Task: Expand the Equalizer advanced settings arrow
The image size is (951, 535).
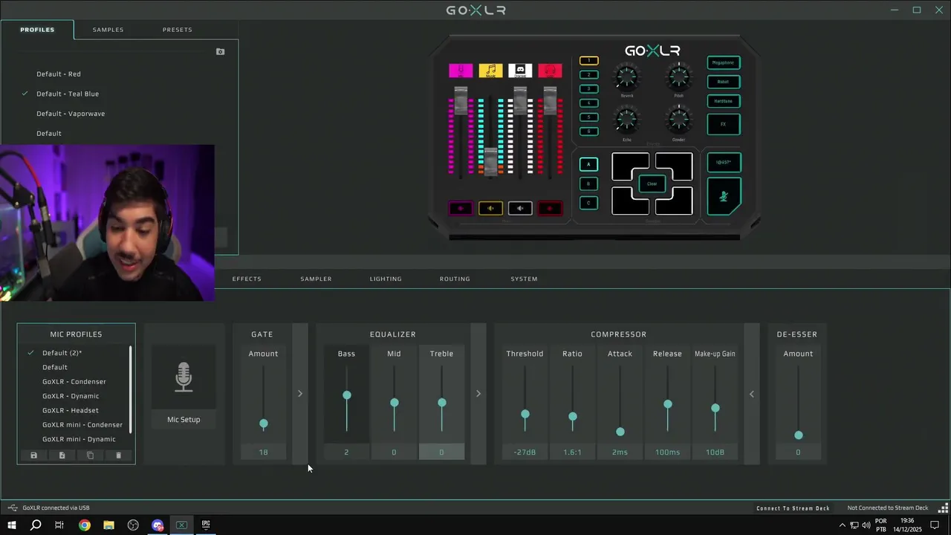Action: 478,393
